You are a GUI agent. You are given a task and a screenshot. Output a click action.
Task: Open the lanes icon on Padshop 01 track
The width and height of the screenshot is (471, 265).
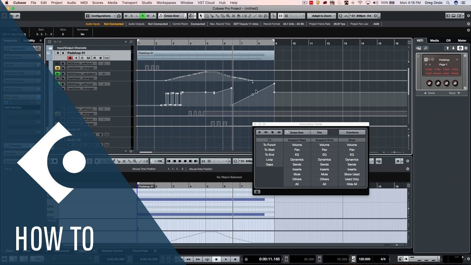(107, 58)
